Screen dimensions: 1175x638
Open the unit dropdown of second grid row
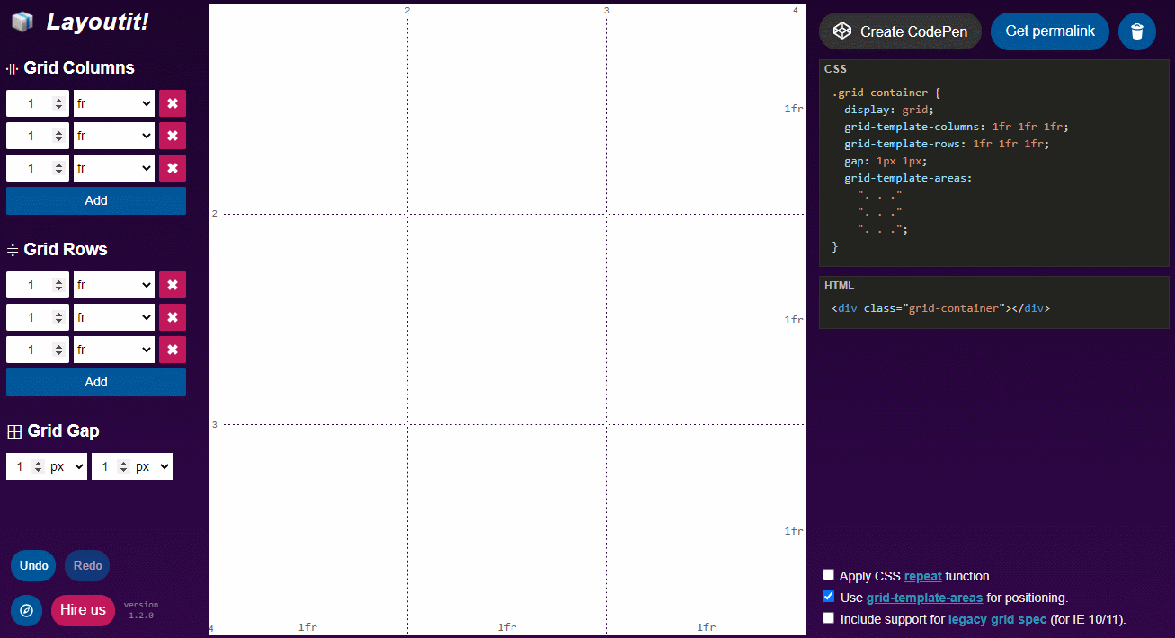pyautogui.click(x=114, y=317)
